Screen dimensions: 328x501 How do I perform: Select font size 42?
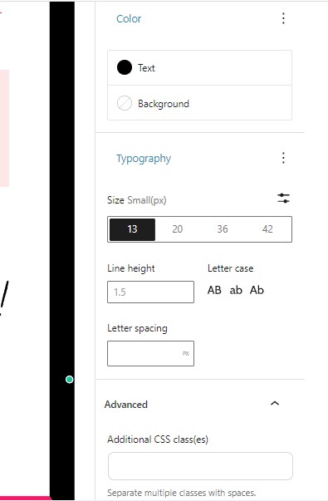[267, 229]
